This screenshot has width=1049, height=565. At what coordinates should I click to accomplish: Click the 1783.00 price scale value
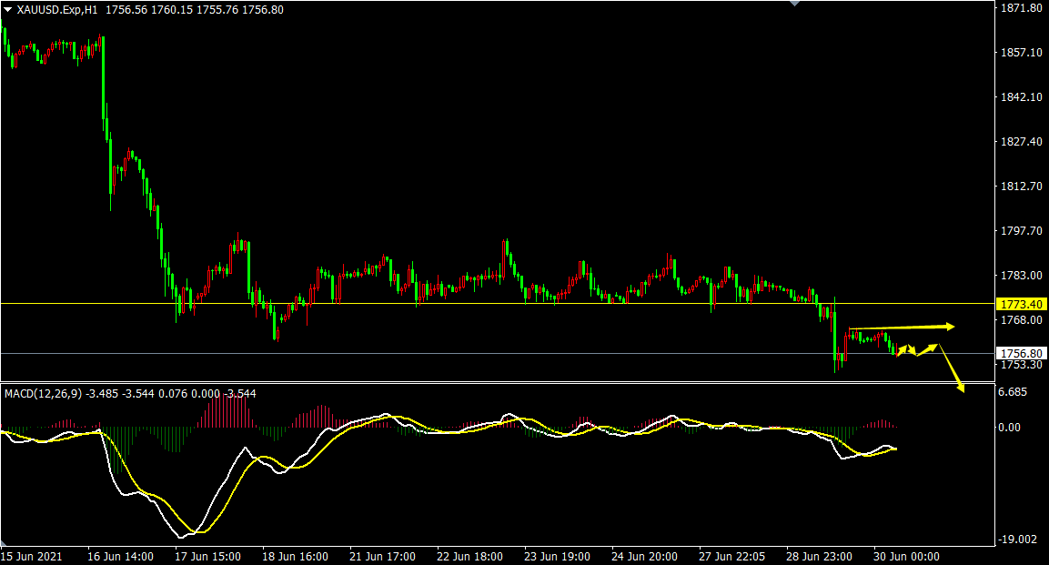pyautogui.click(x=1021, y=276)
